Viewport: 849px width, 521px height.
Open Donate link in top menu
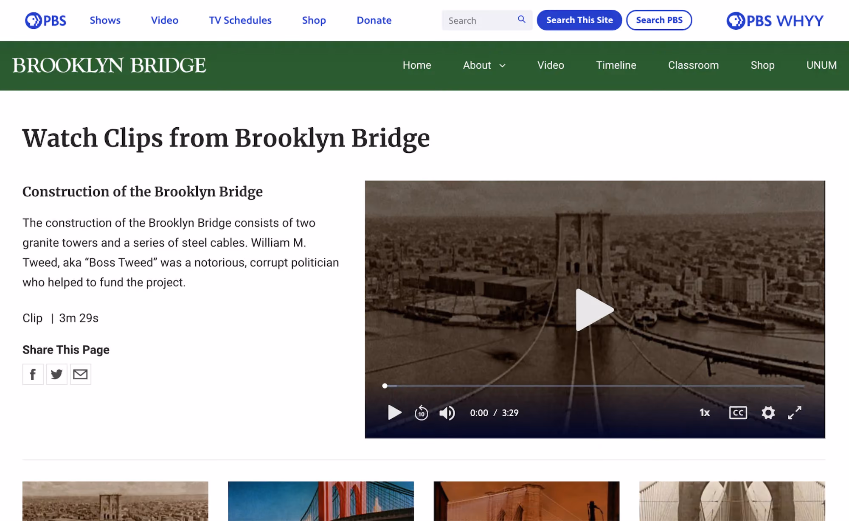pyautogui.click(x=374, y=20)
